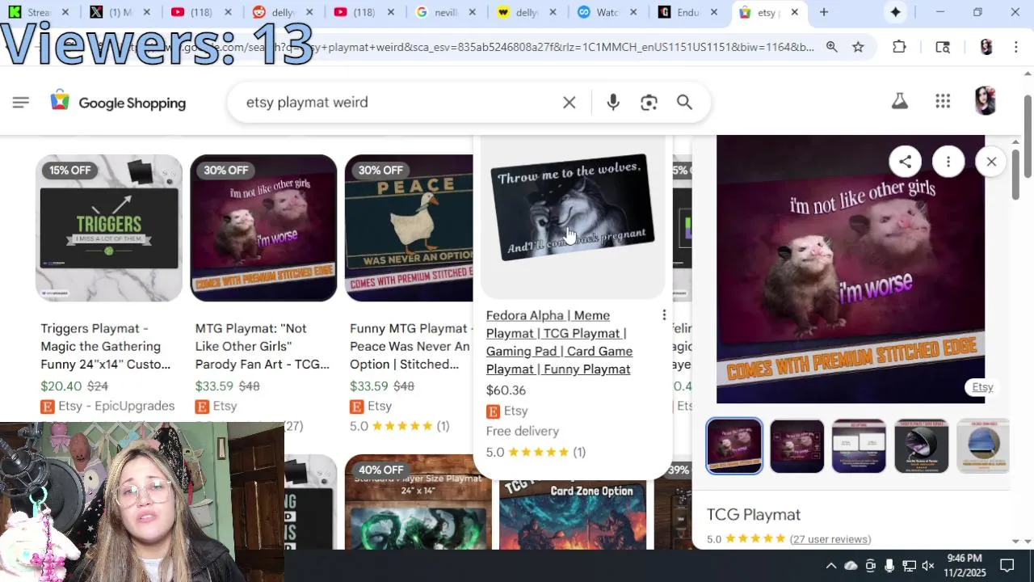This screenshot has height=582, width=1034.
Task: Open Google apps grid
Action: pyautogui.click(x=943, y=101)
